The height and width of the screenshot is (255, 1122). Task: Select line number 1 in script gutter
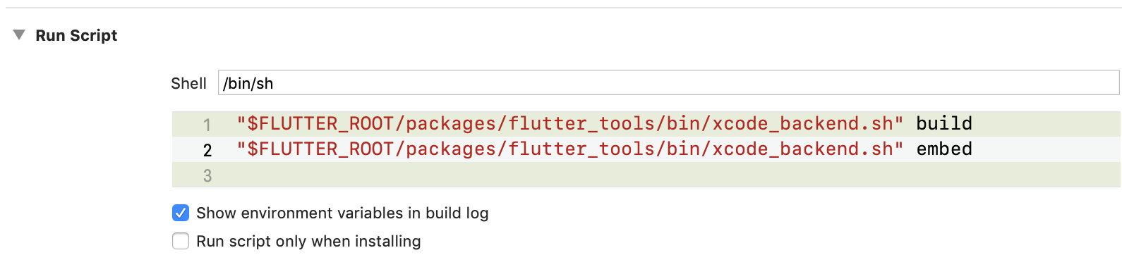coord(207,125)
